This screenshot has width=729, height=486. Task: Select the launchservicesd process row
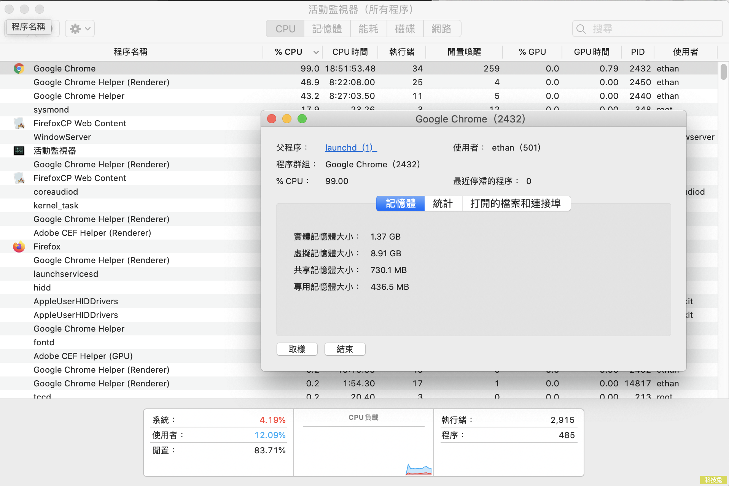pyautogui.click(x=131, y=274)
